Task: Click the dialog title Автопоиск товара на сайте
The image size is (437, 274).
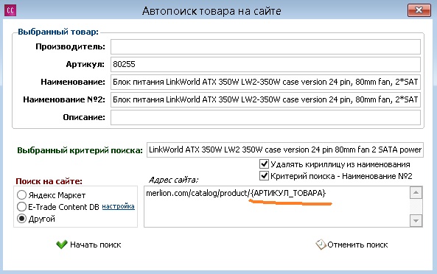Action: point(211,11)
